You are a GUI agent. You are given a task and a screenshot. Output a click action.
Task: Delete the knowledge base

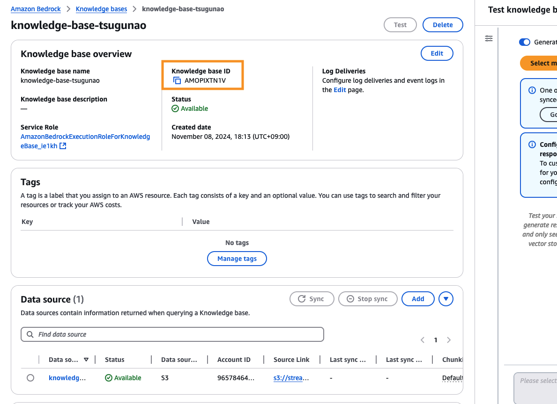point(443,25)
